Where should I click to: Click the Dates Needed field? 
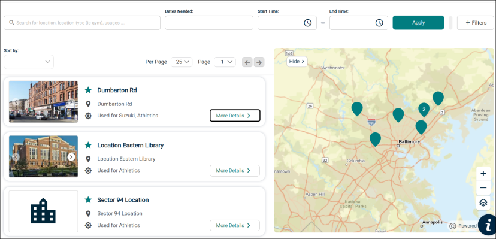click(x=209, y=23)
